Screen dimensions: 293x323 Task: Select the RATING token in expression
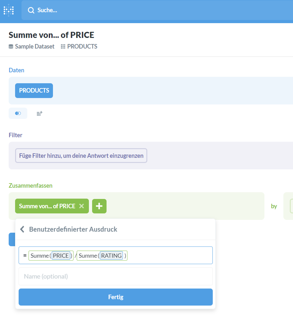(111, 256)
